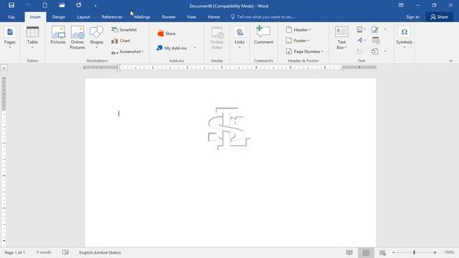
Task: Insert a Table
Action: pyautogui.click(x=32, y=37)
